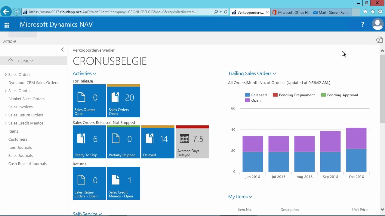Image resolution: width=385 pixels, height=216 pixels.
Task: Expand the Self-Service dropdown
Action: (87, 214)
